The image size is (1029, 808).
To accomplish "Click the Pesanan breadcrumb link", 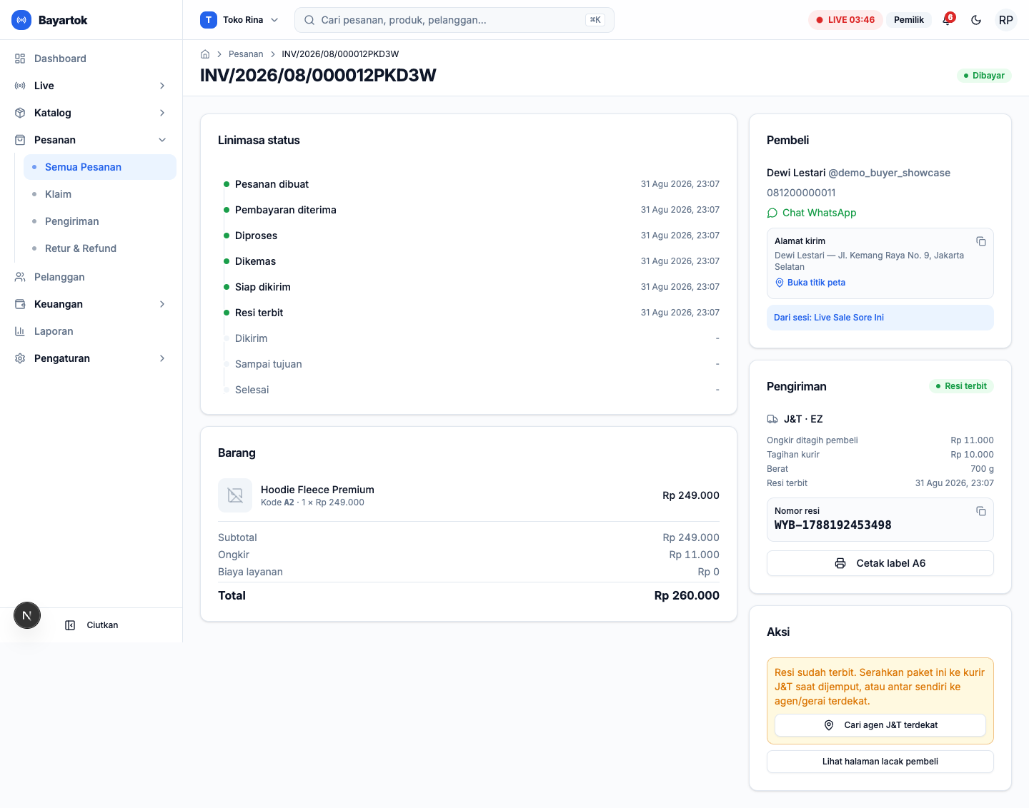I will tap(246, 54).
